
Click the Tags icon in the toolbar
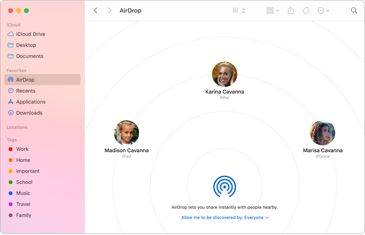click(305, 10)
